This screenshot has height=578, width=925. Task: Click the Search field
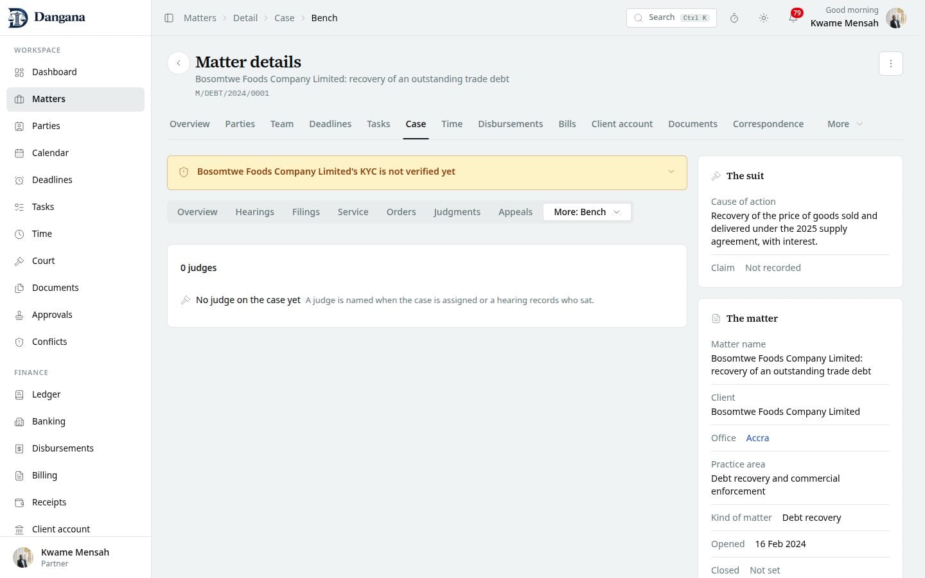(x=671, y=18)
